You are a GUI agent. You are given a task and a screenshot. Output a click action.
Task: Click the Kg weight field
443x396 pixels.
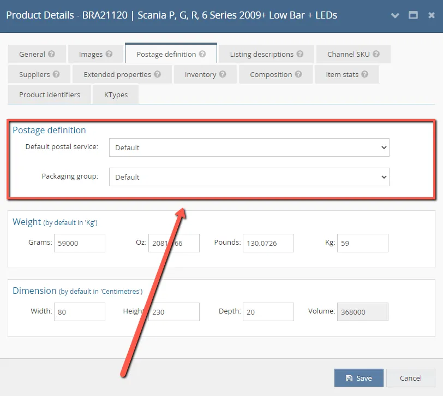pos(362,243)
